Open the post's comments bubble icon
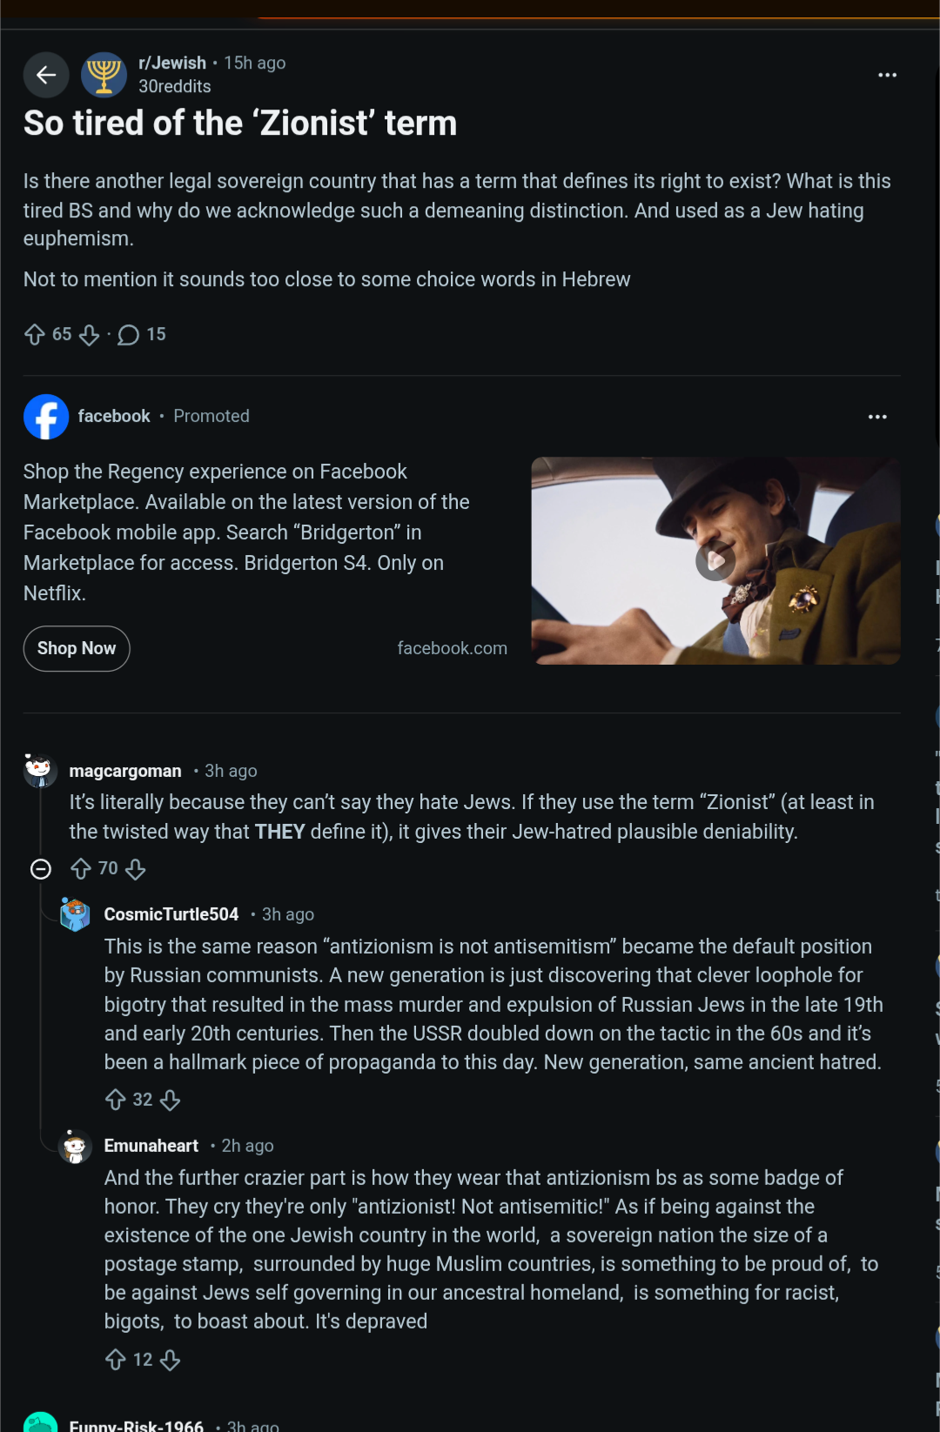This screenshot has height=1432, width=940. (128, 335)
